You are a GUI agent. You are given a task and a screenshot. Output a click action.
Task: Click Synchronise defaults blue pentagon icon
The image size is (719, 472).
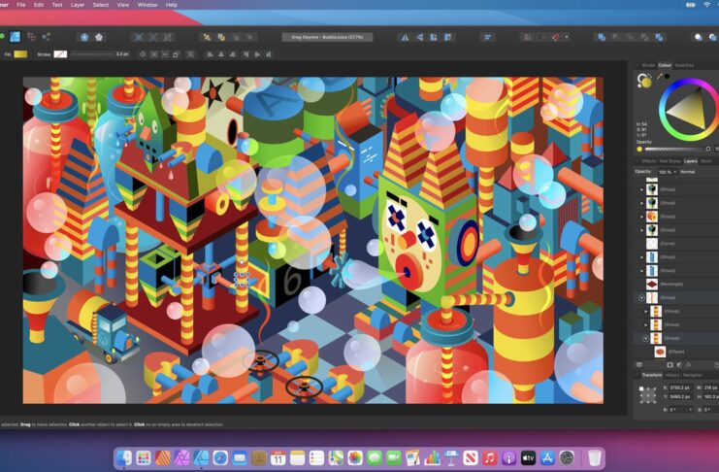tap(84, 37)
